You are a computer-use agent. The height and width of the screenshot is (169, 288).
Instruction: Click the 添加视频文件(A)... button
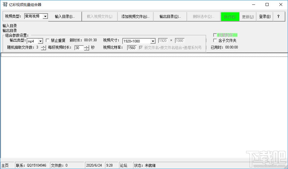click(135, 16)
